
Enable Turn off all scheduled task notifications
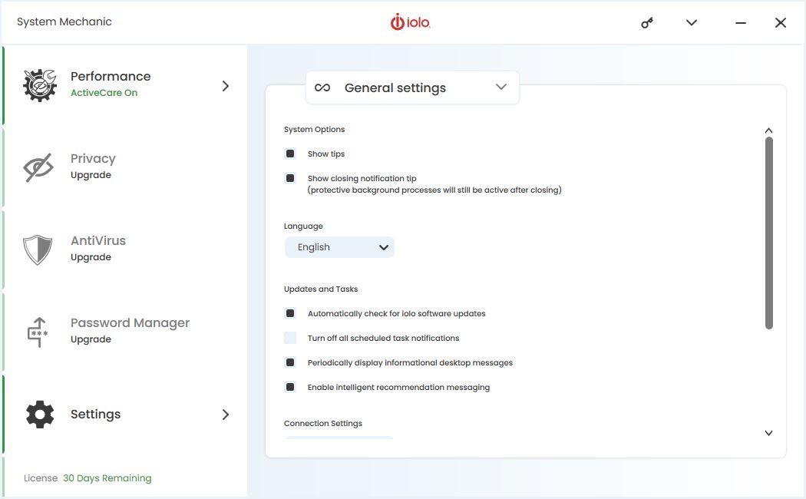[x=290, y=338]
